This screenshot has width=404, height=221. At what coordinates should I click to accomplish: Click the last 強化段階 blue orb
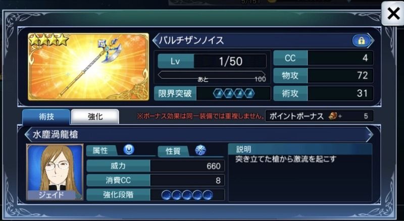(208, 195)
